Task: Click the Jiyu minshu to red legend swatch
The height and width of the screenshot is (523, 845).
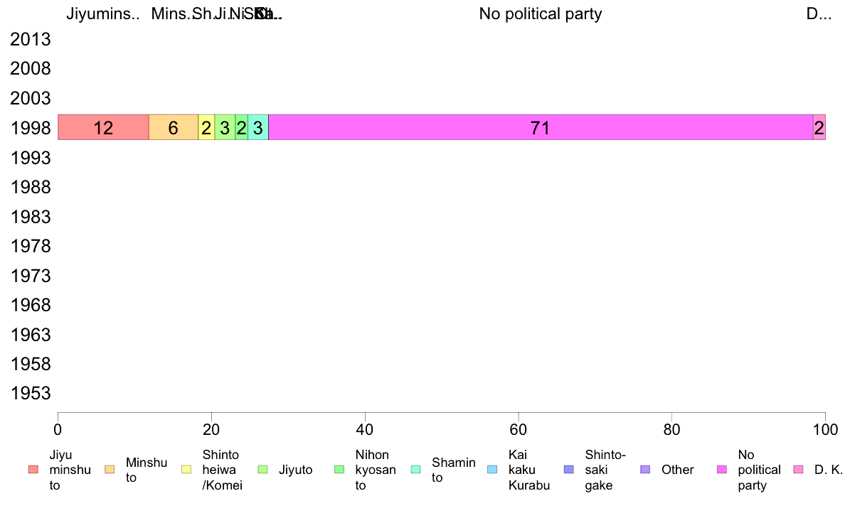Action: [33, 470]
